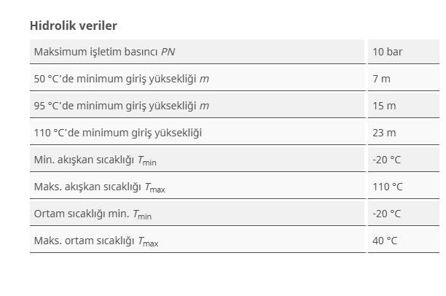The height and width of the screenshot is (296, 446).
Task: Click the "40 °C" value cell
Action: coord(385,241)
